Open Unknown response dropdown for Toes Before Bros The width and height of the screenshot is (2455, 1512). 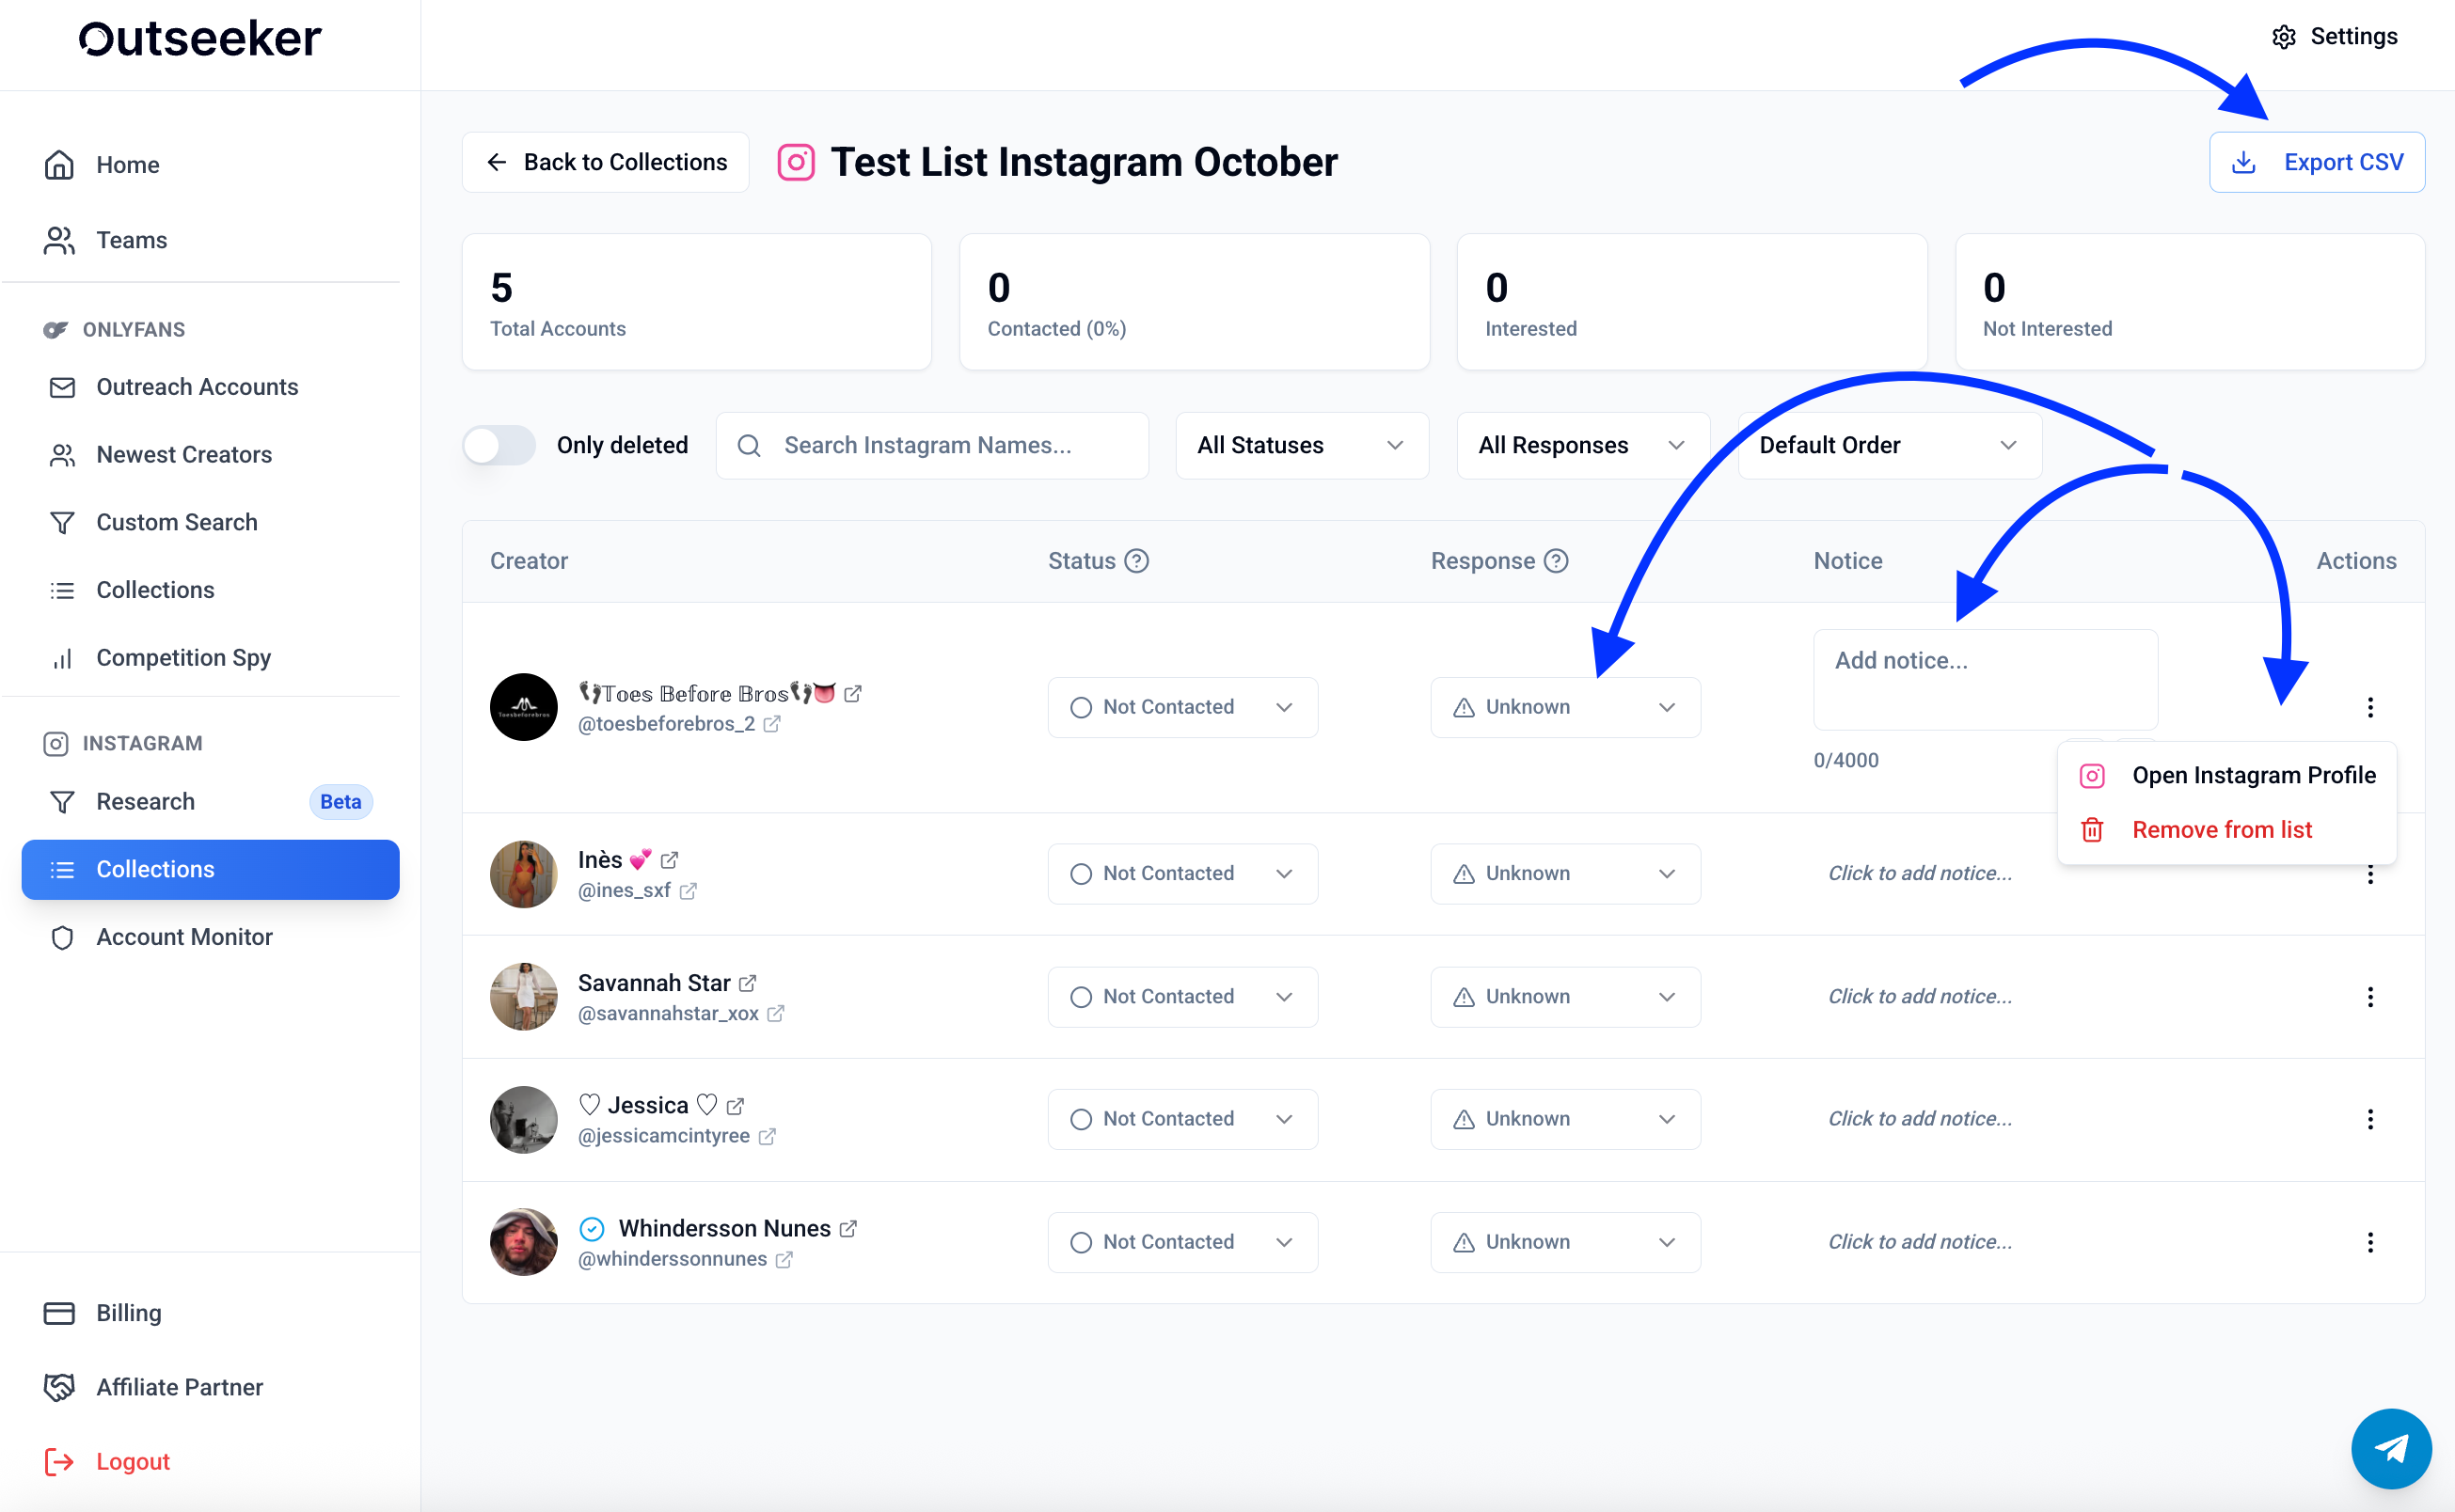[1565, 708]
